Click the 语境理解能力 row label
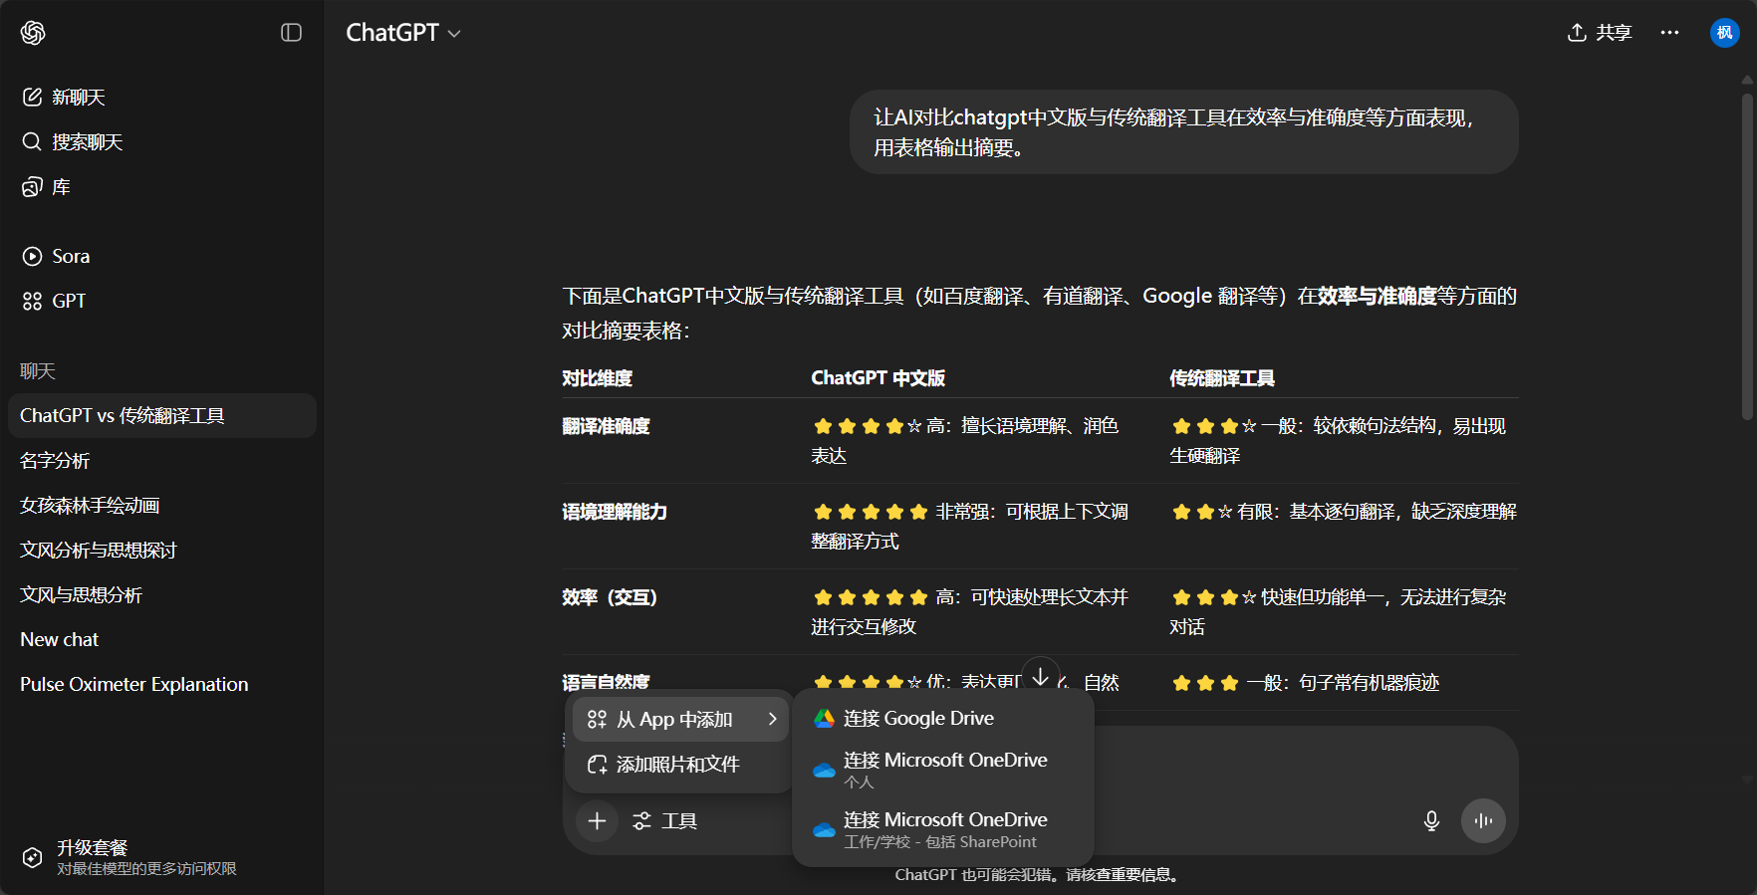Image resolution: width=1757 pixels, height=895 pixels. (615, 512)
